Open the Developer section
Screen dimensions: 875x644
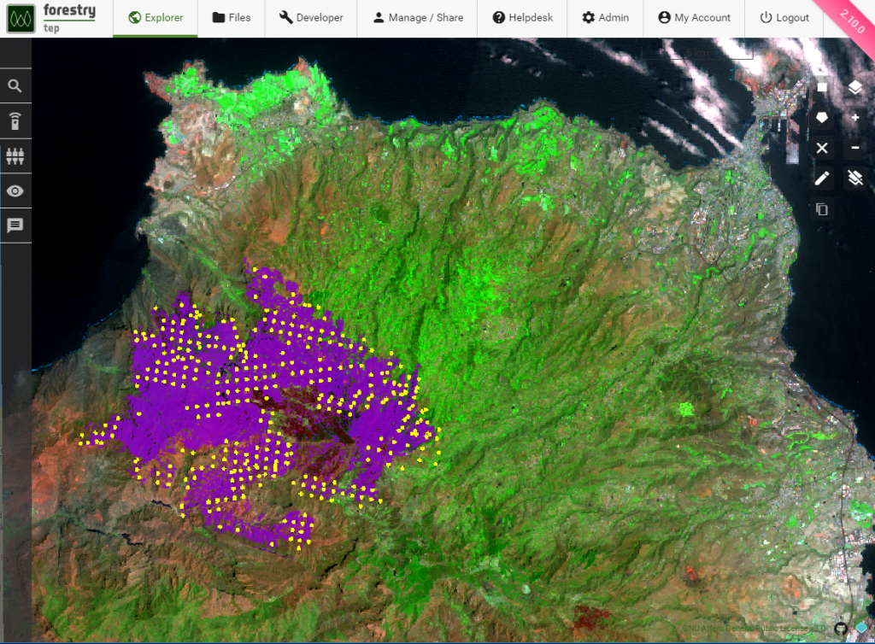pyautogui.click(x=310, y=17)
